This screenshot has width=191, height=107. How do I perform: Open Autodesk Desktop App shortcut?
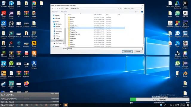178,5
